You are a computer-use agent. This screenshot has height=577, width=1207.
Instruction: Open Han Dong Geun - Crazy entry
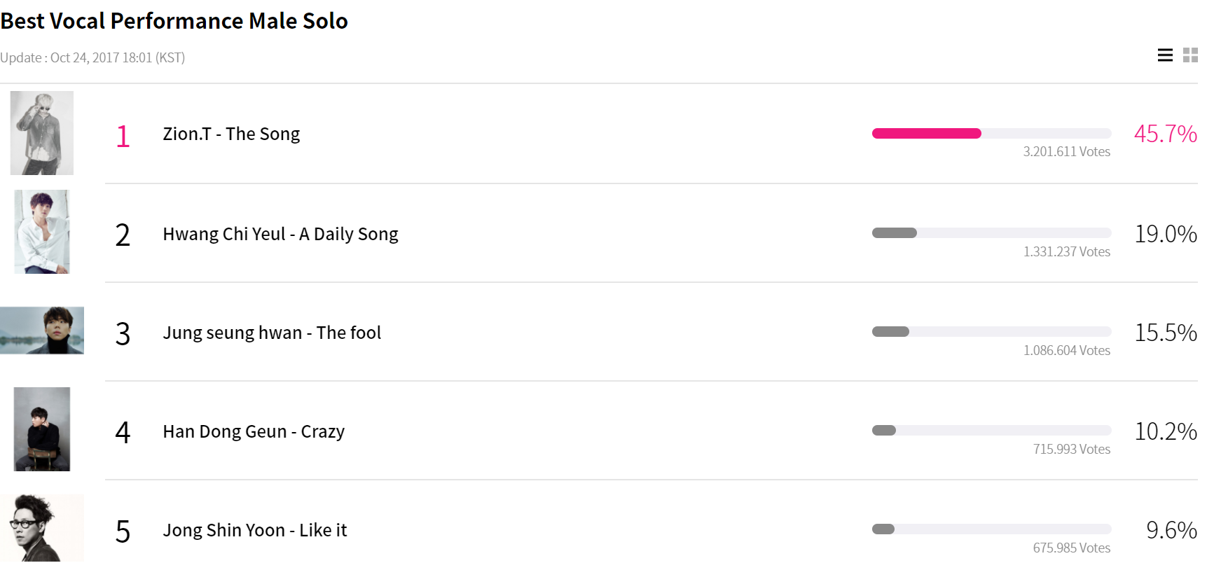(x=254, y=431)
